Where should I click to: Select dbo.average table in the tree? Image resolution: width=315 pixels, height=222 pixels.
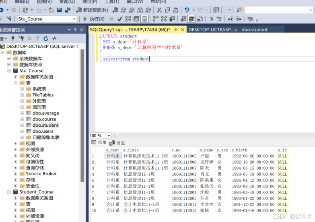pos(46,113)
